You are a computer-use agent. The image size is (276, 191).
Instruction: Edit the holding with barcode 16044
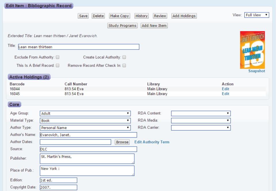[225, 89]
